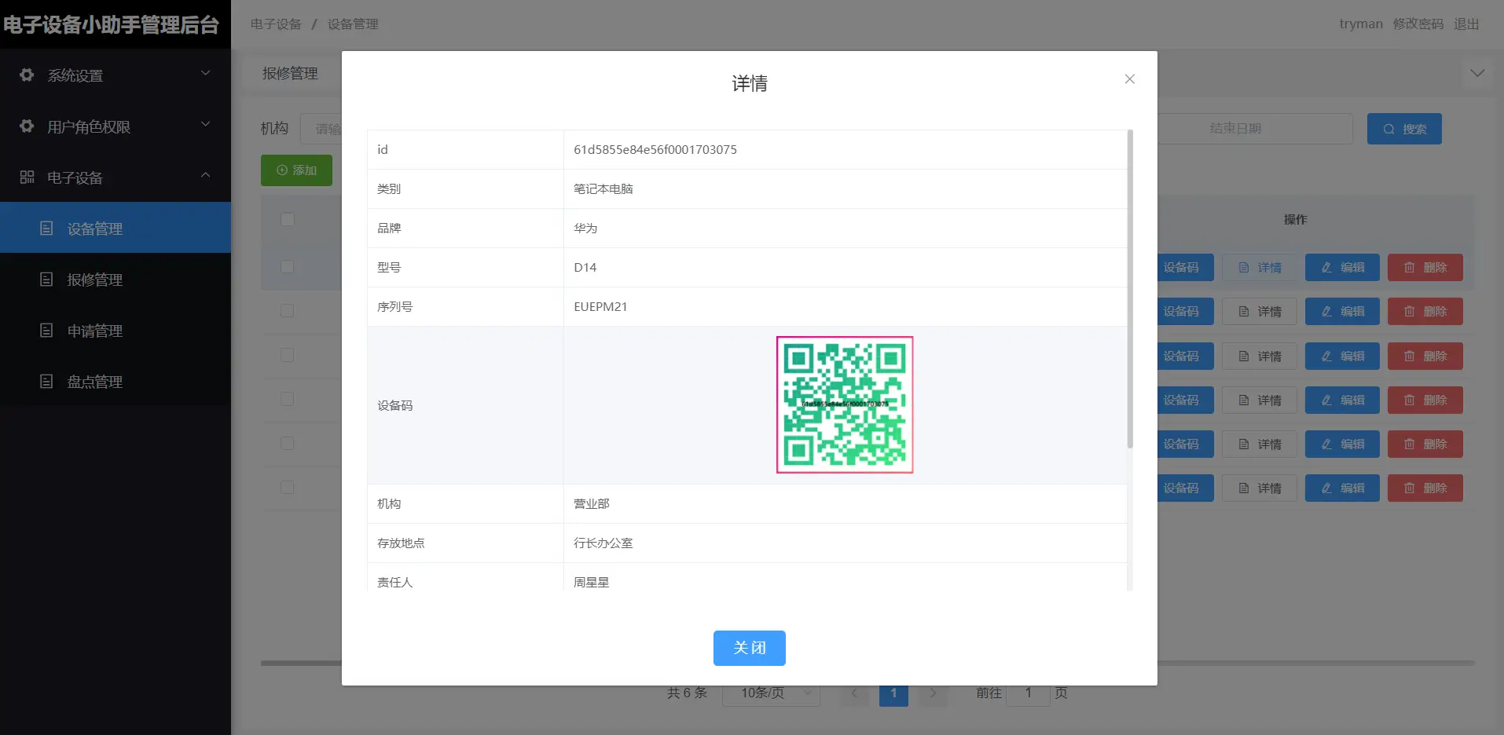Click the device QR code image

[x=845, y=404]
